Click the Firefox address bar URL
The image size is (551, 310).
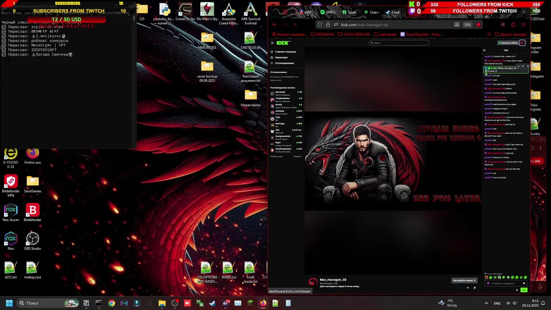point(365,25)
